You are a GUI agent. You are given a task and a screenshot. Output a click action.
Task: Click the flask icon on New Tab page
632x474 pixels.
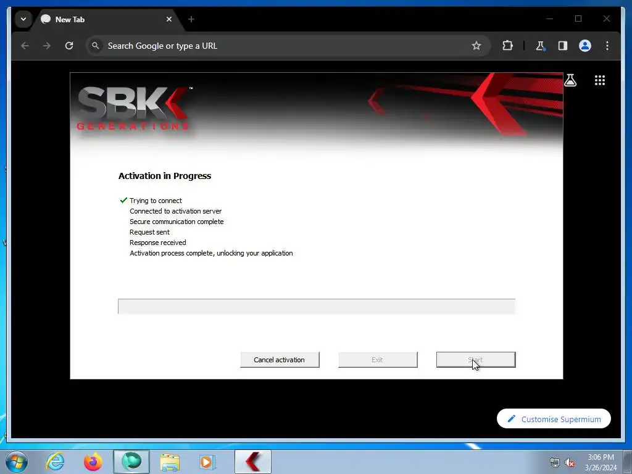coord(570,80)
